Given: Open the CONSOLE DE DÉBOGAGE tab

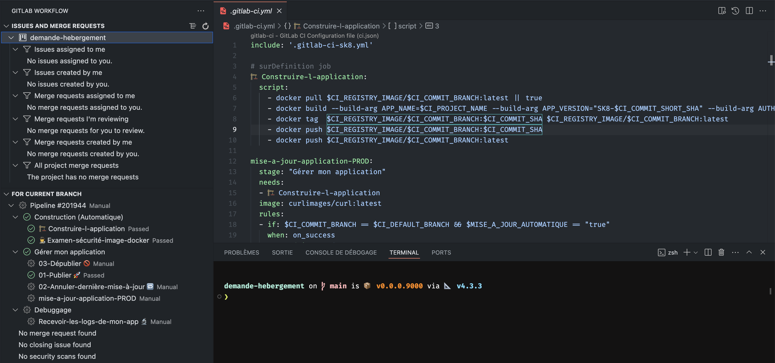Looking at the screenshot, I should 341,252.
